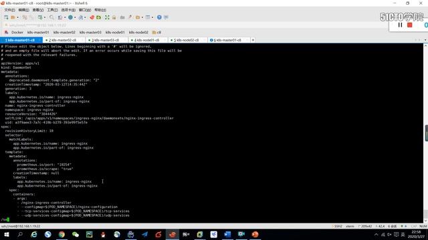This screenshot has height=240, width=428.
Task: Open the Xshell icon on taskbar
Action: click(x=173, y=234)
